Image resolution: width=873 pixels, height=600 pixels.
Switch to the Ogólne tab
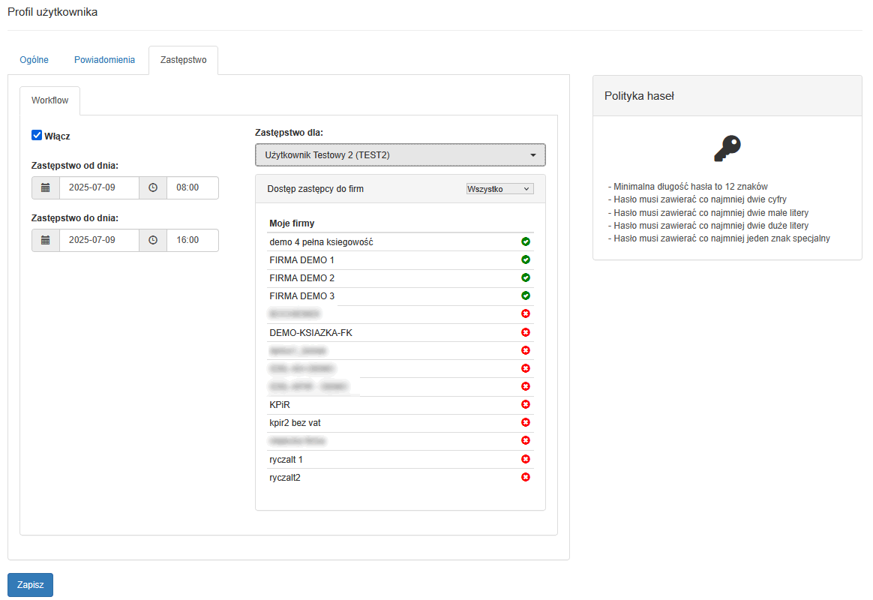[34, 60]
